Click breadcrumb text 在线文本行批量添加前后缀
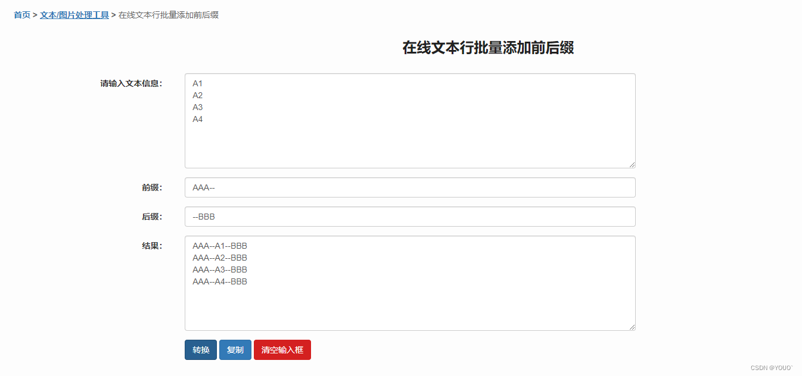Screen dimensions: 802x376 pos(169,15)
